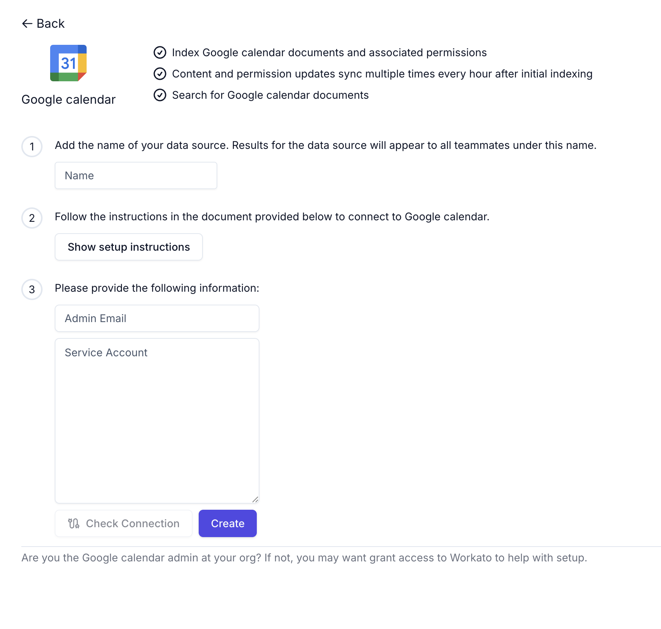The height and width of the screenshot is (629, 661).
Task: Click the Google calendar app icon
Action: 69,63
